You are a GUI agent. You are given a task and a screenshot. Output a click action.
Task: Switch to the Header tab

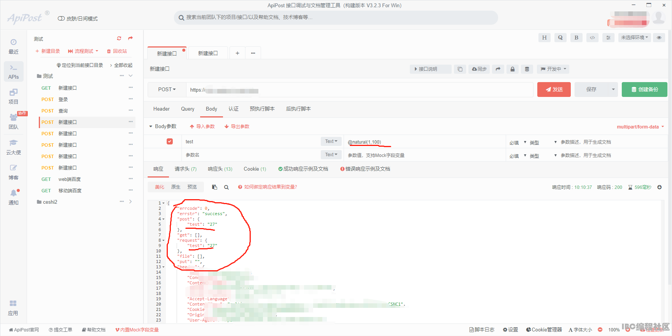(x=161, y=109)
